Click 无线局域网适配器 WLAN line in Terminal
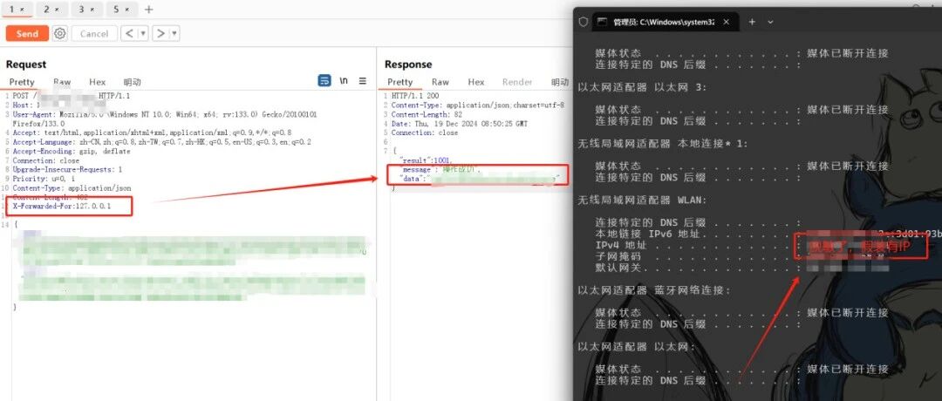The width and height of the screenshot is (942, 401). (642, 200)
